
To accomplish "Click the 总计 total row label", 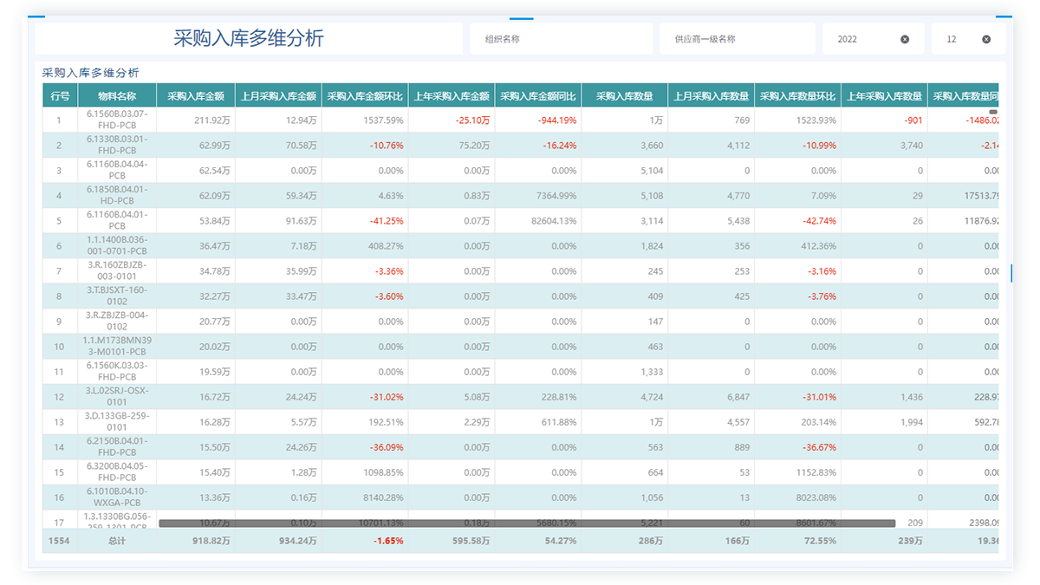I will point(117,541).
